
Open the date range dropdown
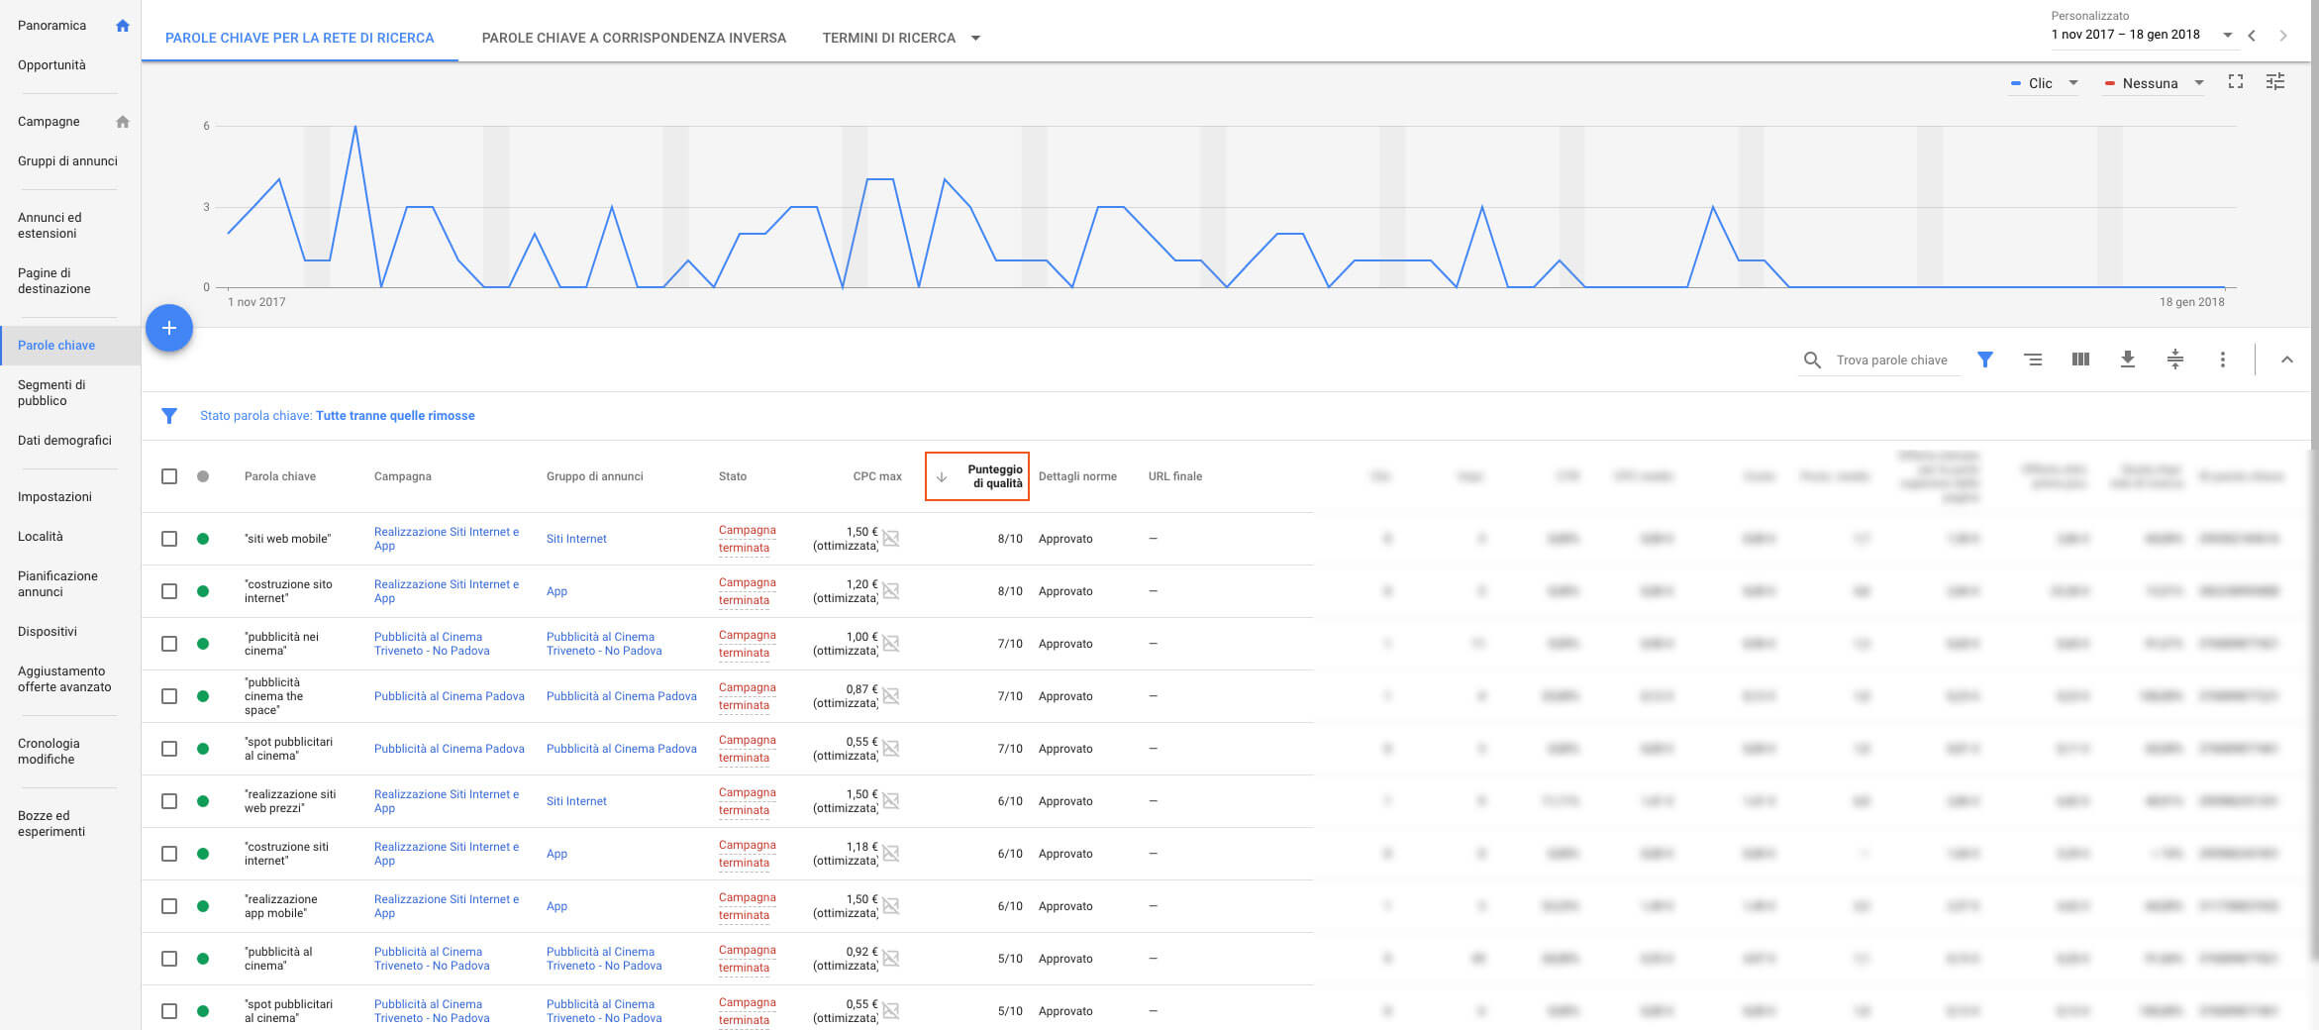pyautogui.click(x=2142, y=35)
